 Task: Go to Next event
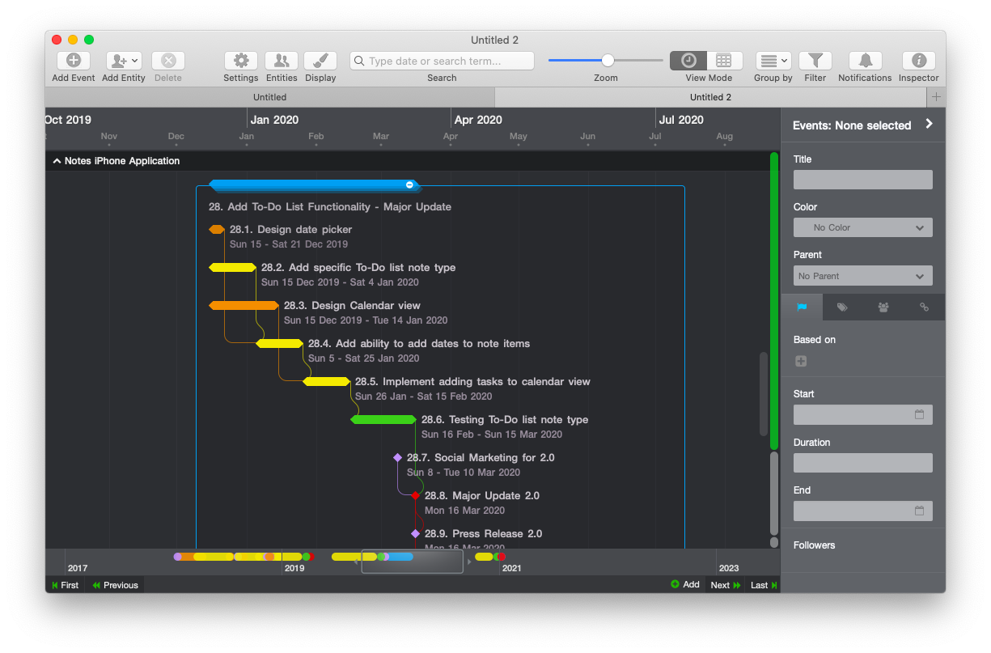click(725, 585)
